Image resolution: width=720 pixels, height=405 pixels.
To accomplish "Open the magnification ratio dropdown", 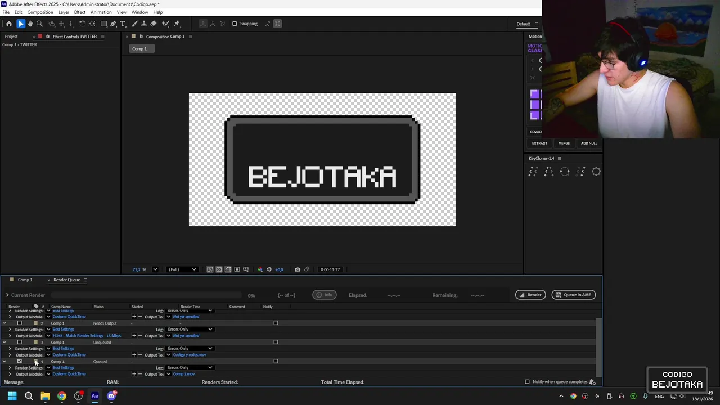I will point(155,269).
